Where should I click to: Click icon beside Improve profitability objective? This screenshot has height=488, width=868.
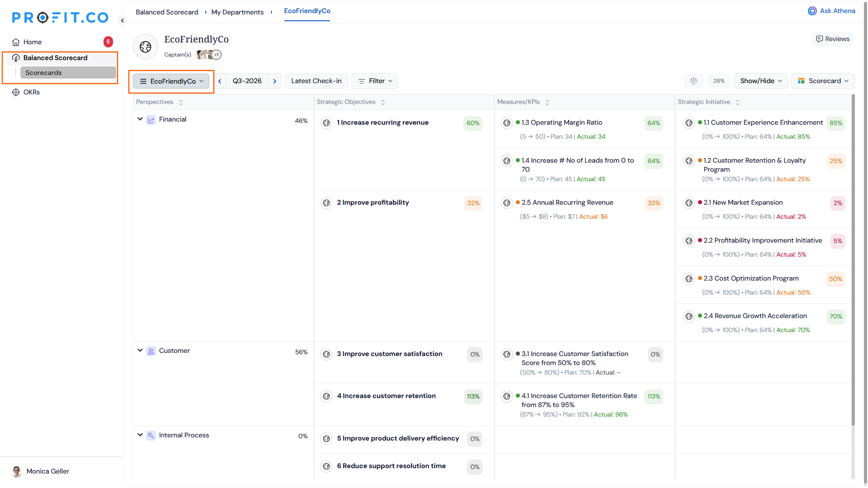(x=326, y=203)
